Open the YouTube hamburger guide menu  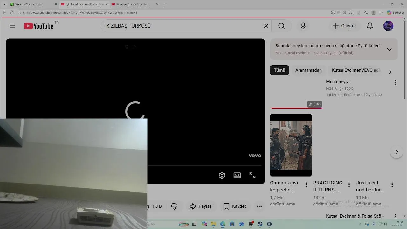pos(12,26)
